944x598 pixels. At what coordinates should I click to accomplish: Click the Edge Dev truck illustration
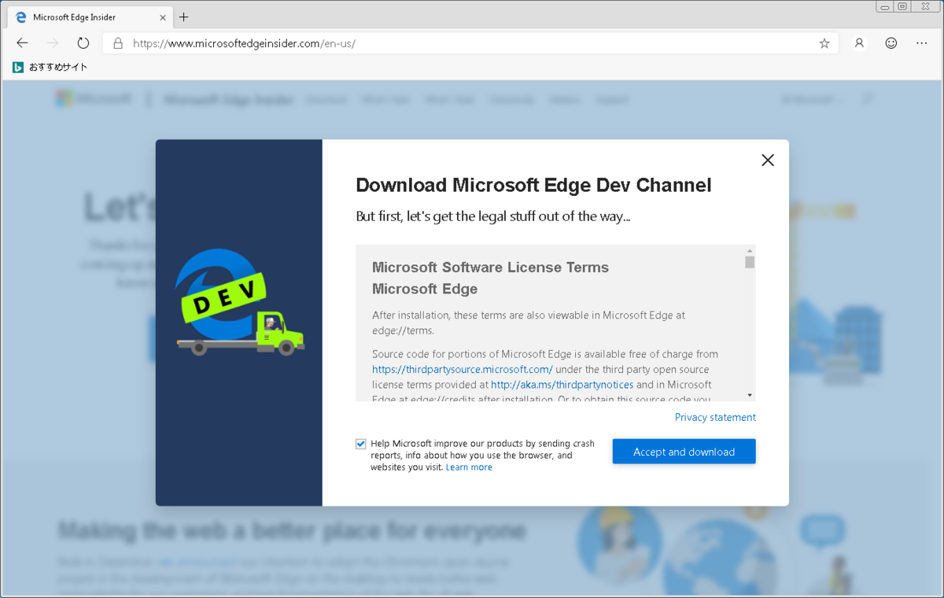click(239, 303)
